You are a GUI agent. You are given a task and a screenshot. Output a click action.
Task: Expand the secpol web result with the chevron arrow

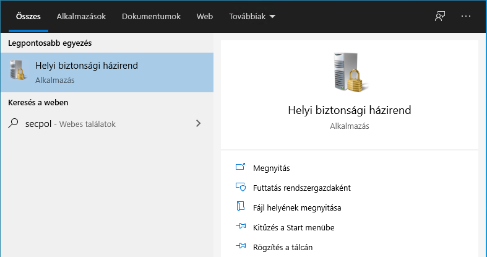pos(198,123)
